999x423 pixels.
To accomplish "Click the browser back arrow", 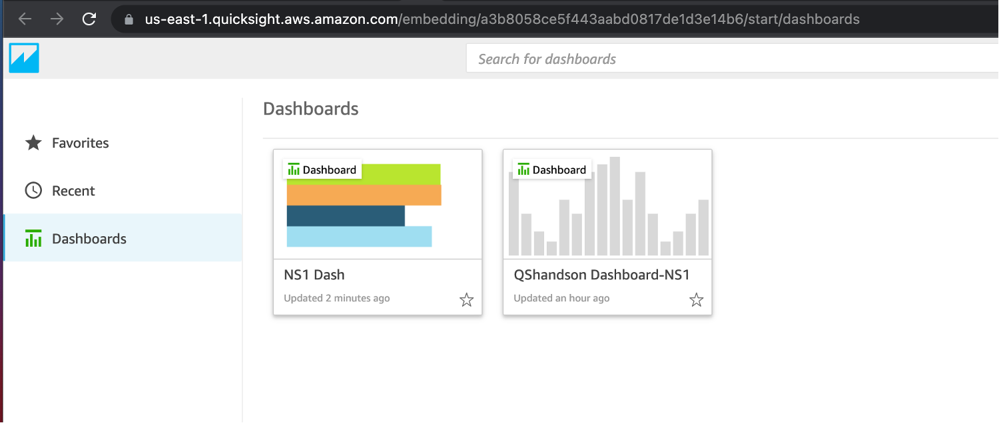I will click(25, 19).
